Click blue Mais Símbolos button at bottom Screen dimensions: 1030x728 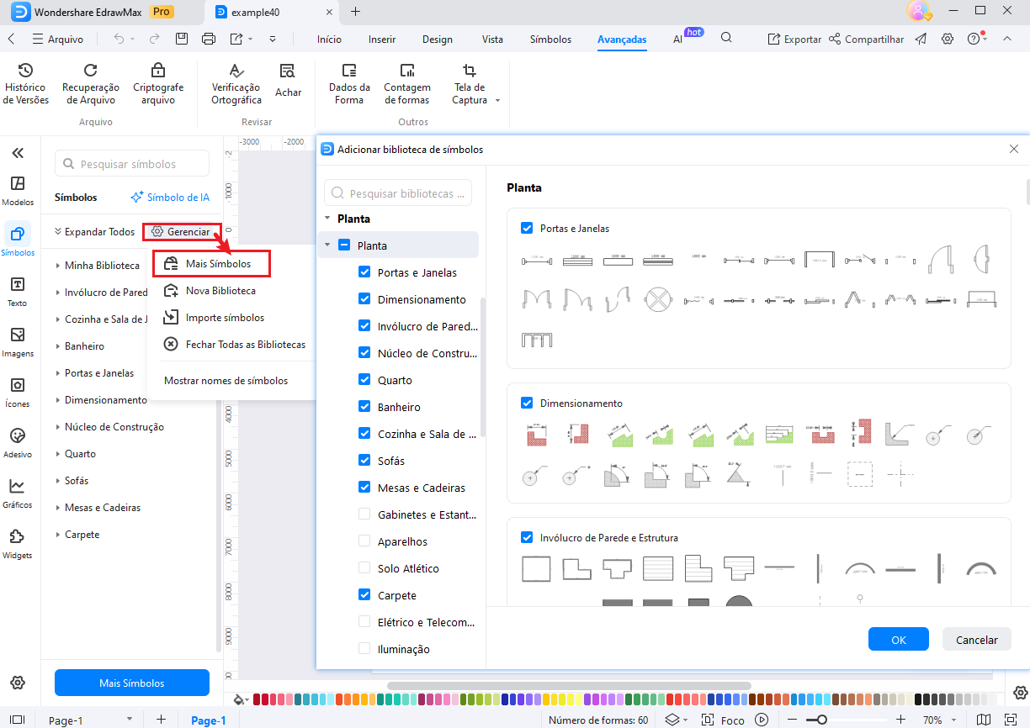click(x=132, y=683)
